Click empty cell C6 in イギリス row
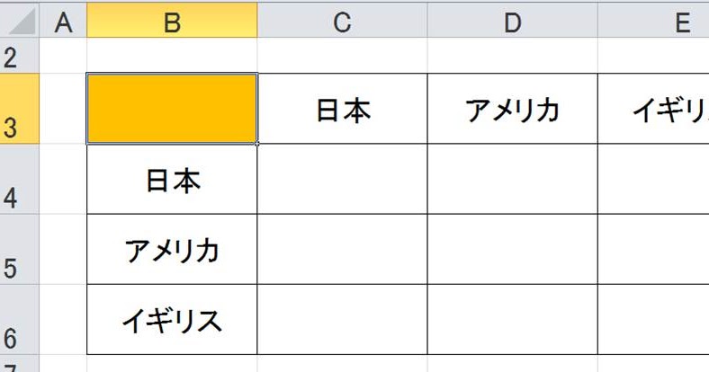 (342, 320)
